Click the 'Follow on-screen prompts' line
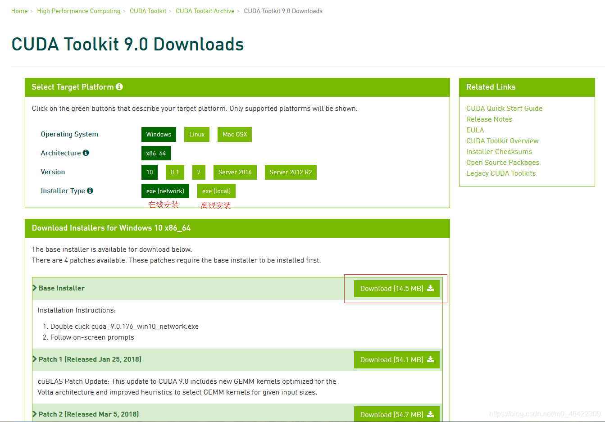Image resolution: width=605 pixels, height=422 pixels. tap(92, 337)
